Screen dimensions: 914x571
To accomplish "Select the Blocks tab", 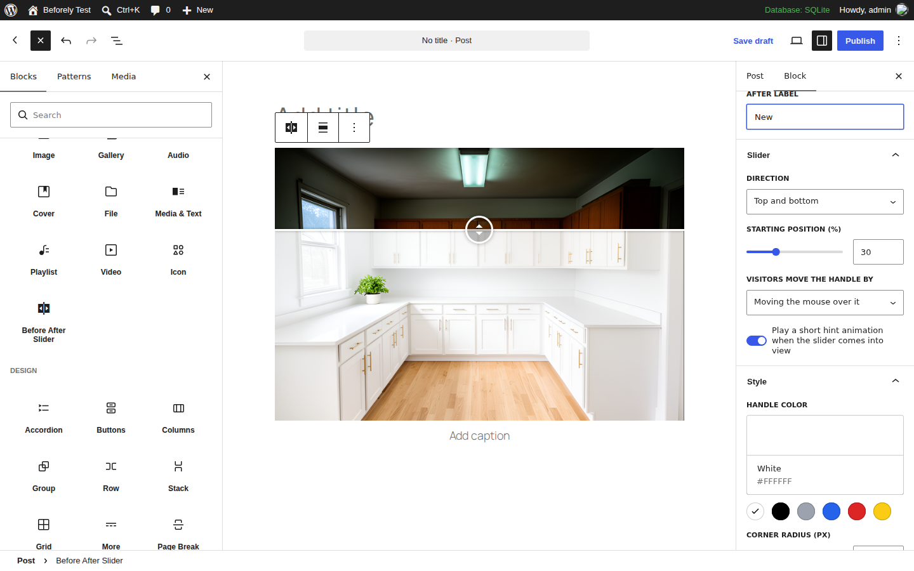I will coord(23,76).
